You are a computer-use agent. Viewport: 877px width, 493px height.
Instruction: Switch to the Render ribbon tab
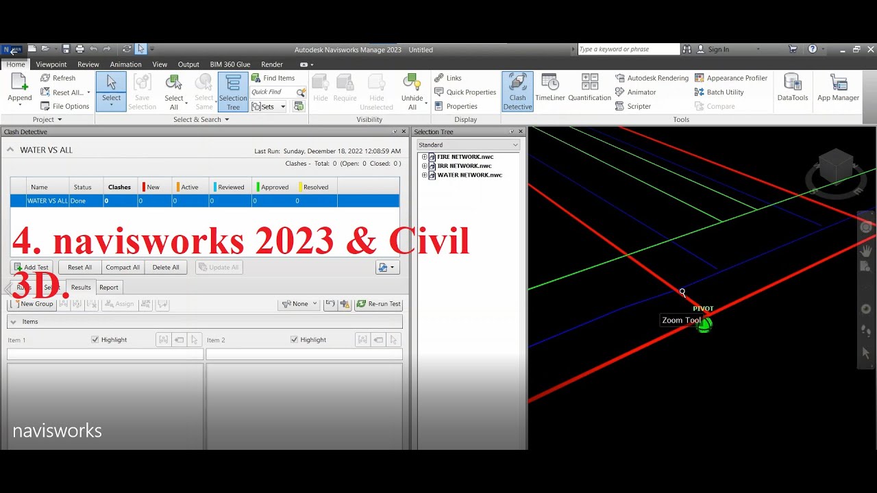272,64
